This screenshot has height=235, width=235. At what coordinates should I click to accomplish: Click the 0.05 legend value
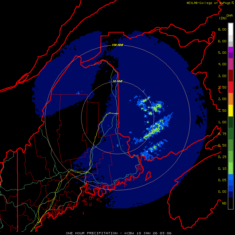222,180
